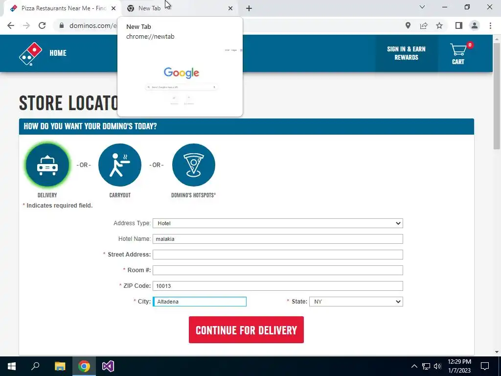501x376 pixels.
Task: Click Chrome icon in taskbar
Action: [84, 366]
